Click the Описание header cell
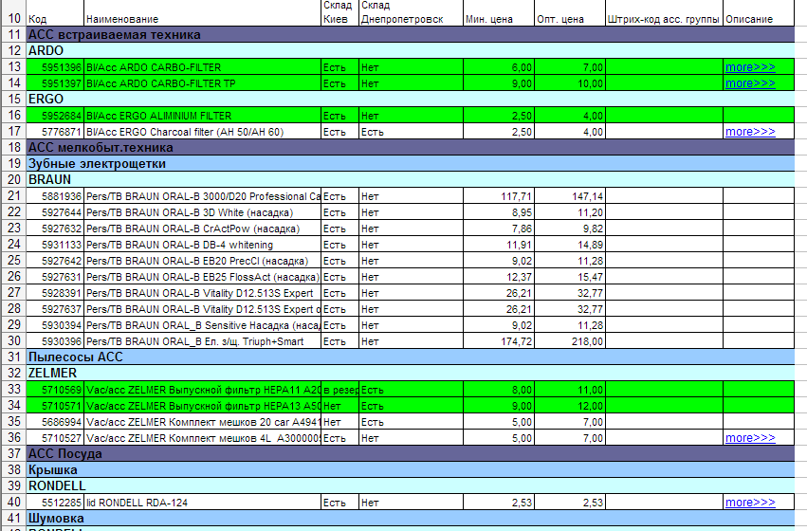This screenshot has height=531, width=807. (x=759, y=13)
